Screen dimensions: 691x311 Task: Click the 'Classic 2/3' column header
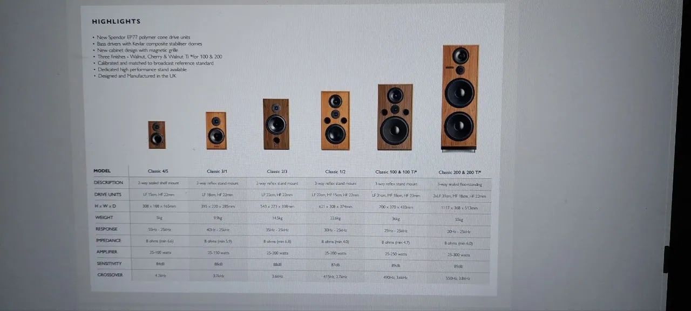pyautogui.click(x=277, y=171)
